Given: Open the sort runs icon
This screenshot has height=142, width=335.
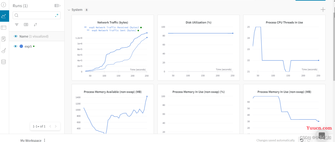Looking at the screenshot, I should 35,24.
